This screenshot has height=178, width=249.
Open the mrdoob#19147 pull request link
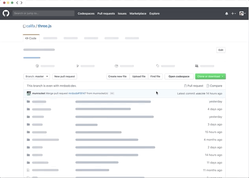coord(77,93)
